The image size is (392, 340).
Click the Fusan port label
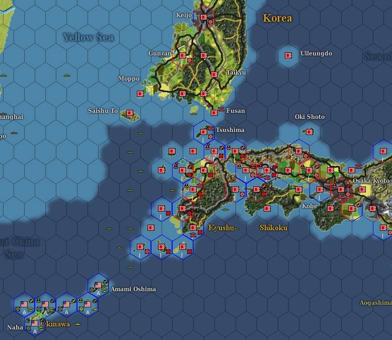click(236, 111)
